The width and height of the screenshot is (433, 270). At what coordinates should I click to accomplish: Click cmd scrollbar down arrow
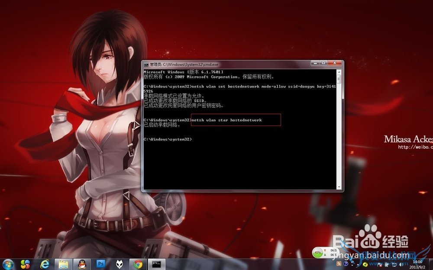[x=339, y=187]
